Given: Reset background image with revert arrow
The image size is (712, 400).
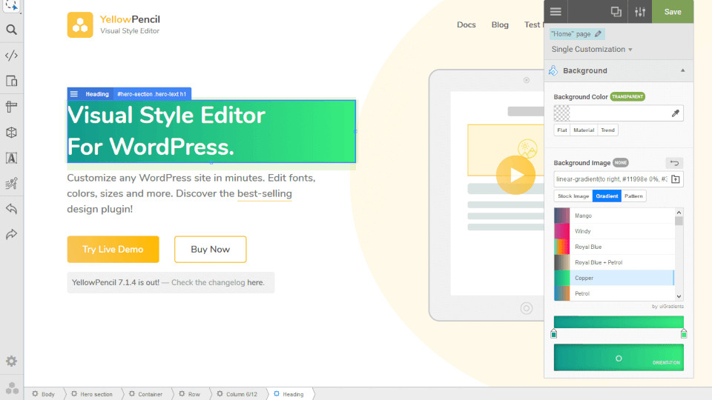Looking at the screenshot, I should coord(674,163).
